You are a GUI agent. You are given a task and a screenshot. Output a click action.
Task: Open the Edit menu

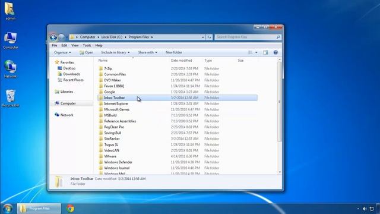tap(64, 45)
